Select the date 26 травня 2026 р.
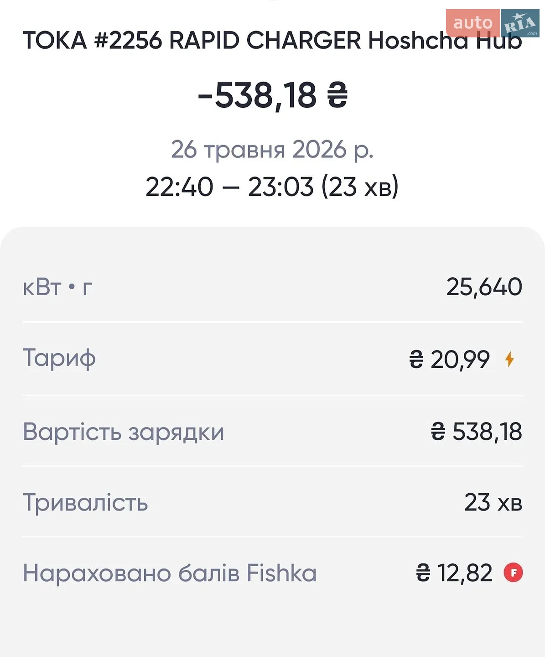 coord(272,150)
